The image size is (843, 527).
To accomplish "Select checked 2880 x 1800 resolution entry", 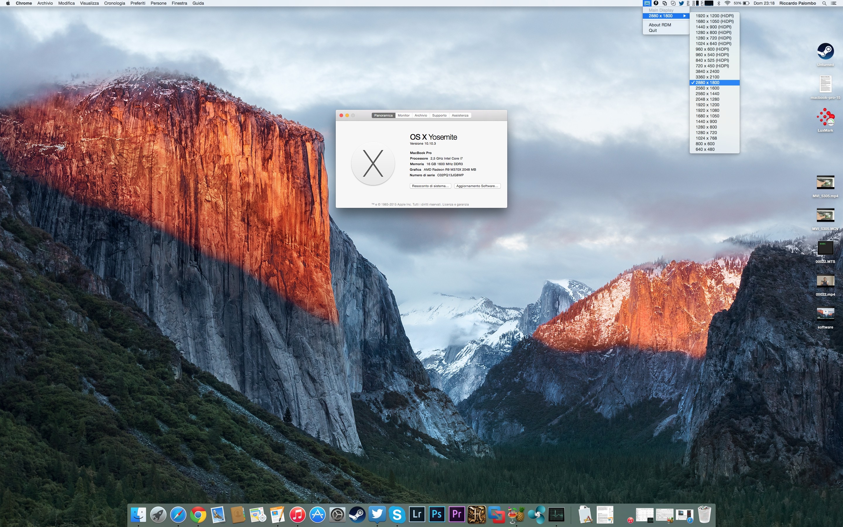I will 707,83.
